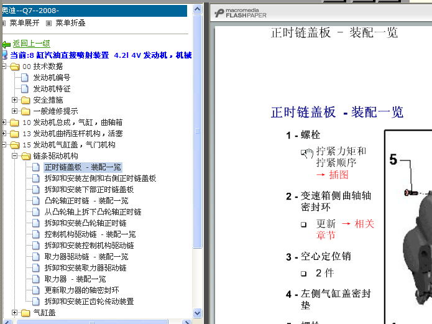Select 正时链盖板 - 装配一览 tree entry

83,167
